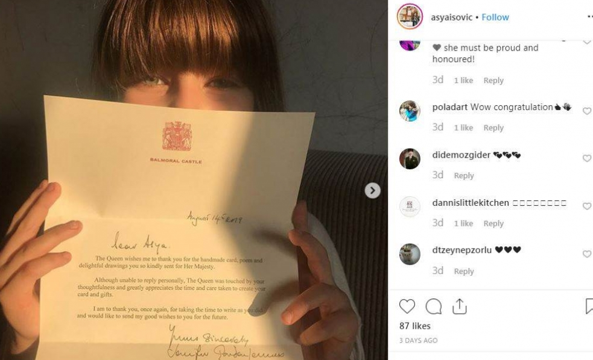Like didemozgider's comment

[586, 158]
